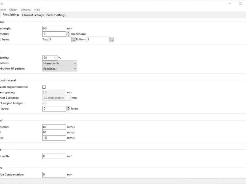Increase perimeters value with up arrow
Image resolution: width=246 pixels, height=184 pixels.
click(x=68, y=33)
